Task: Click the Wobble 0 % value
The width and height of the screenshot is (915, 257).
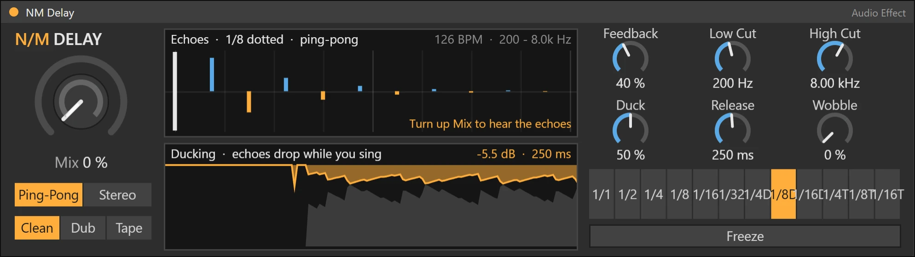Action: click(x=835, y=155)
